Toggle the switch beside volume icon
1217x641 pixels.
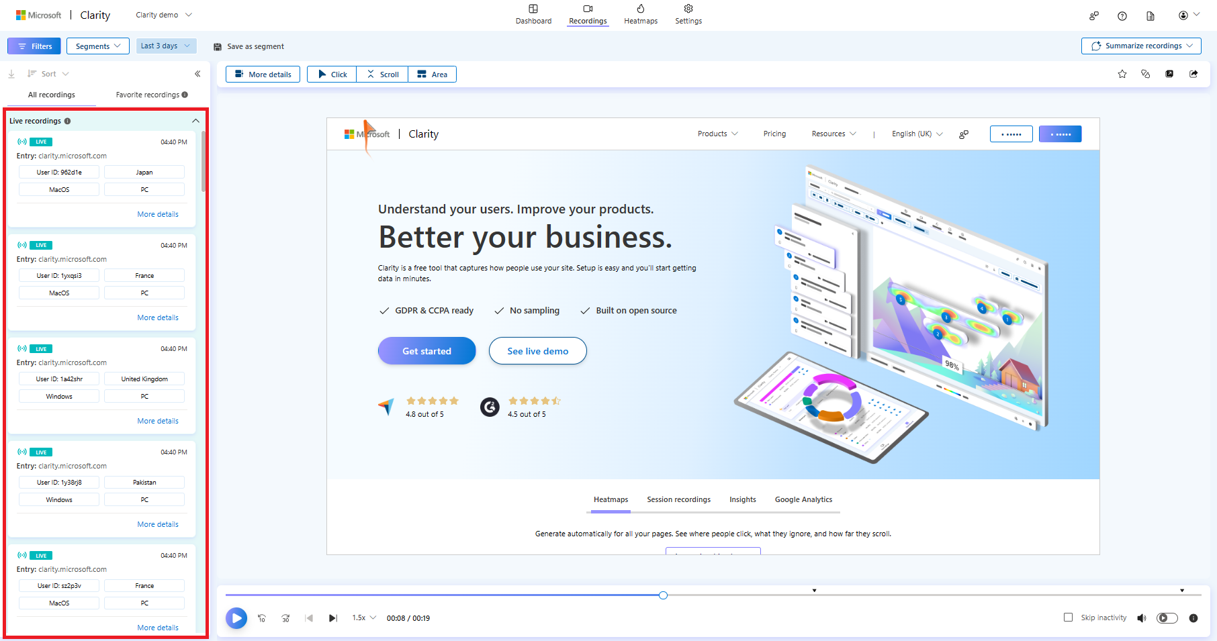tap(1167, 618)
